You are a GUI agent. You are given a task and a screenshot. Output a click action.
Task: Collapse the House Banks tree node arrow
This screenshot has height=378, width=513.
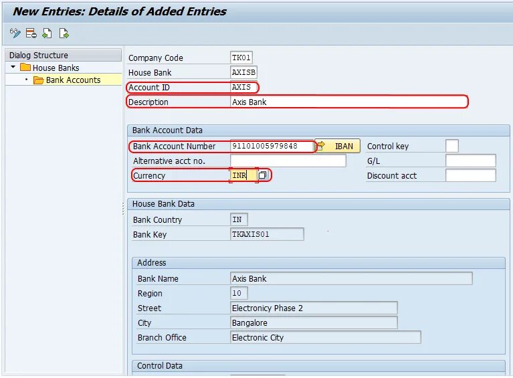pyautogui.click(x=13, y=67)
